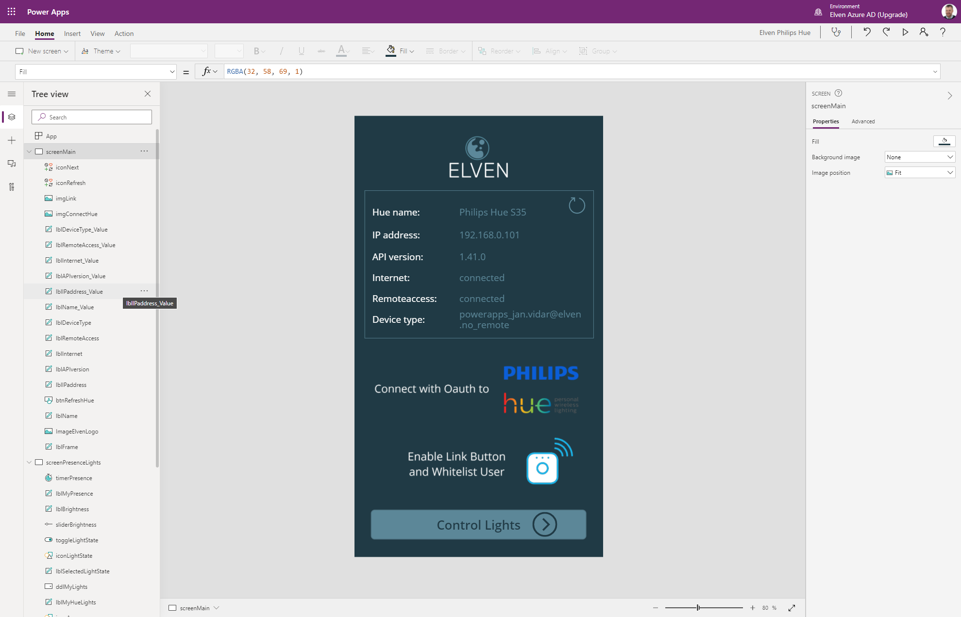Image resolution: width=961 pixels, height=617 pixels.
Task: Select the Properties tab
Action: (826, 121)
